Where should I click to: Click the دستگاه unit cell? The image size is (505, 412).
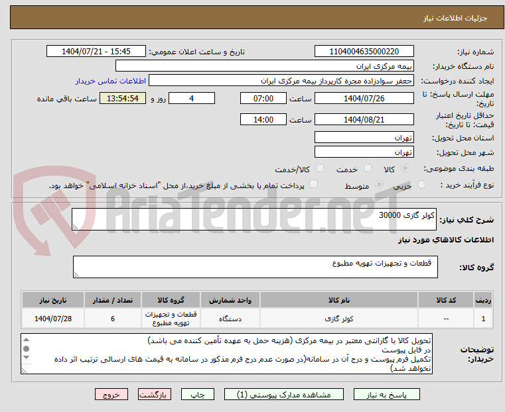coord(230,319)
